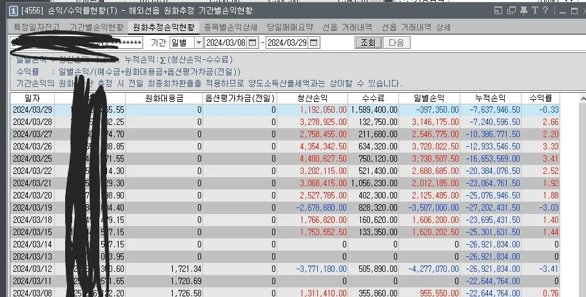Select the 원화추정손익현황 tab
Image resolution: width=586 pixels, height=297 pixels.
pyautogui.click(x=164, y=27)
